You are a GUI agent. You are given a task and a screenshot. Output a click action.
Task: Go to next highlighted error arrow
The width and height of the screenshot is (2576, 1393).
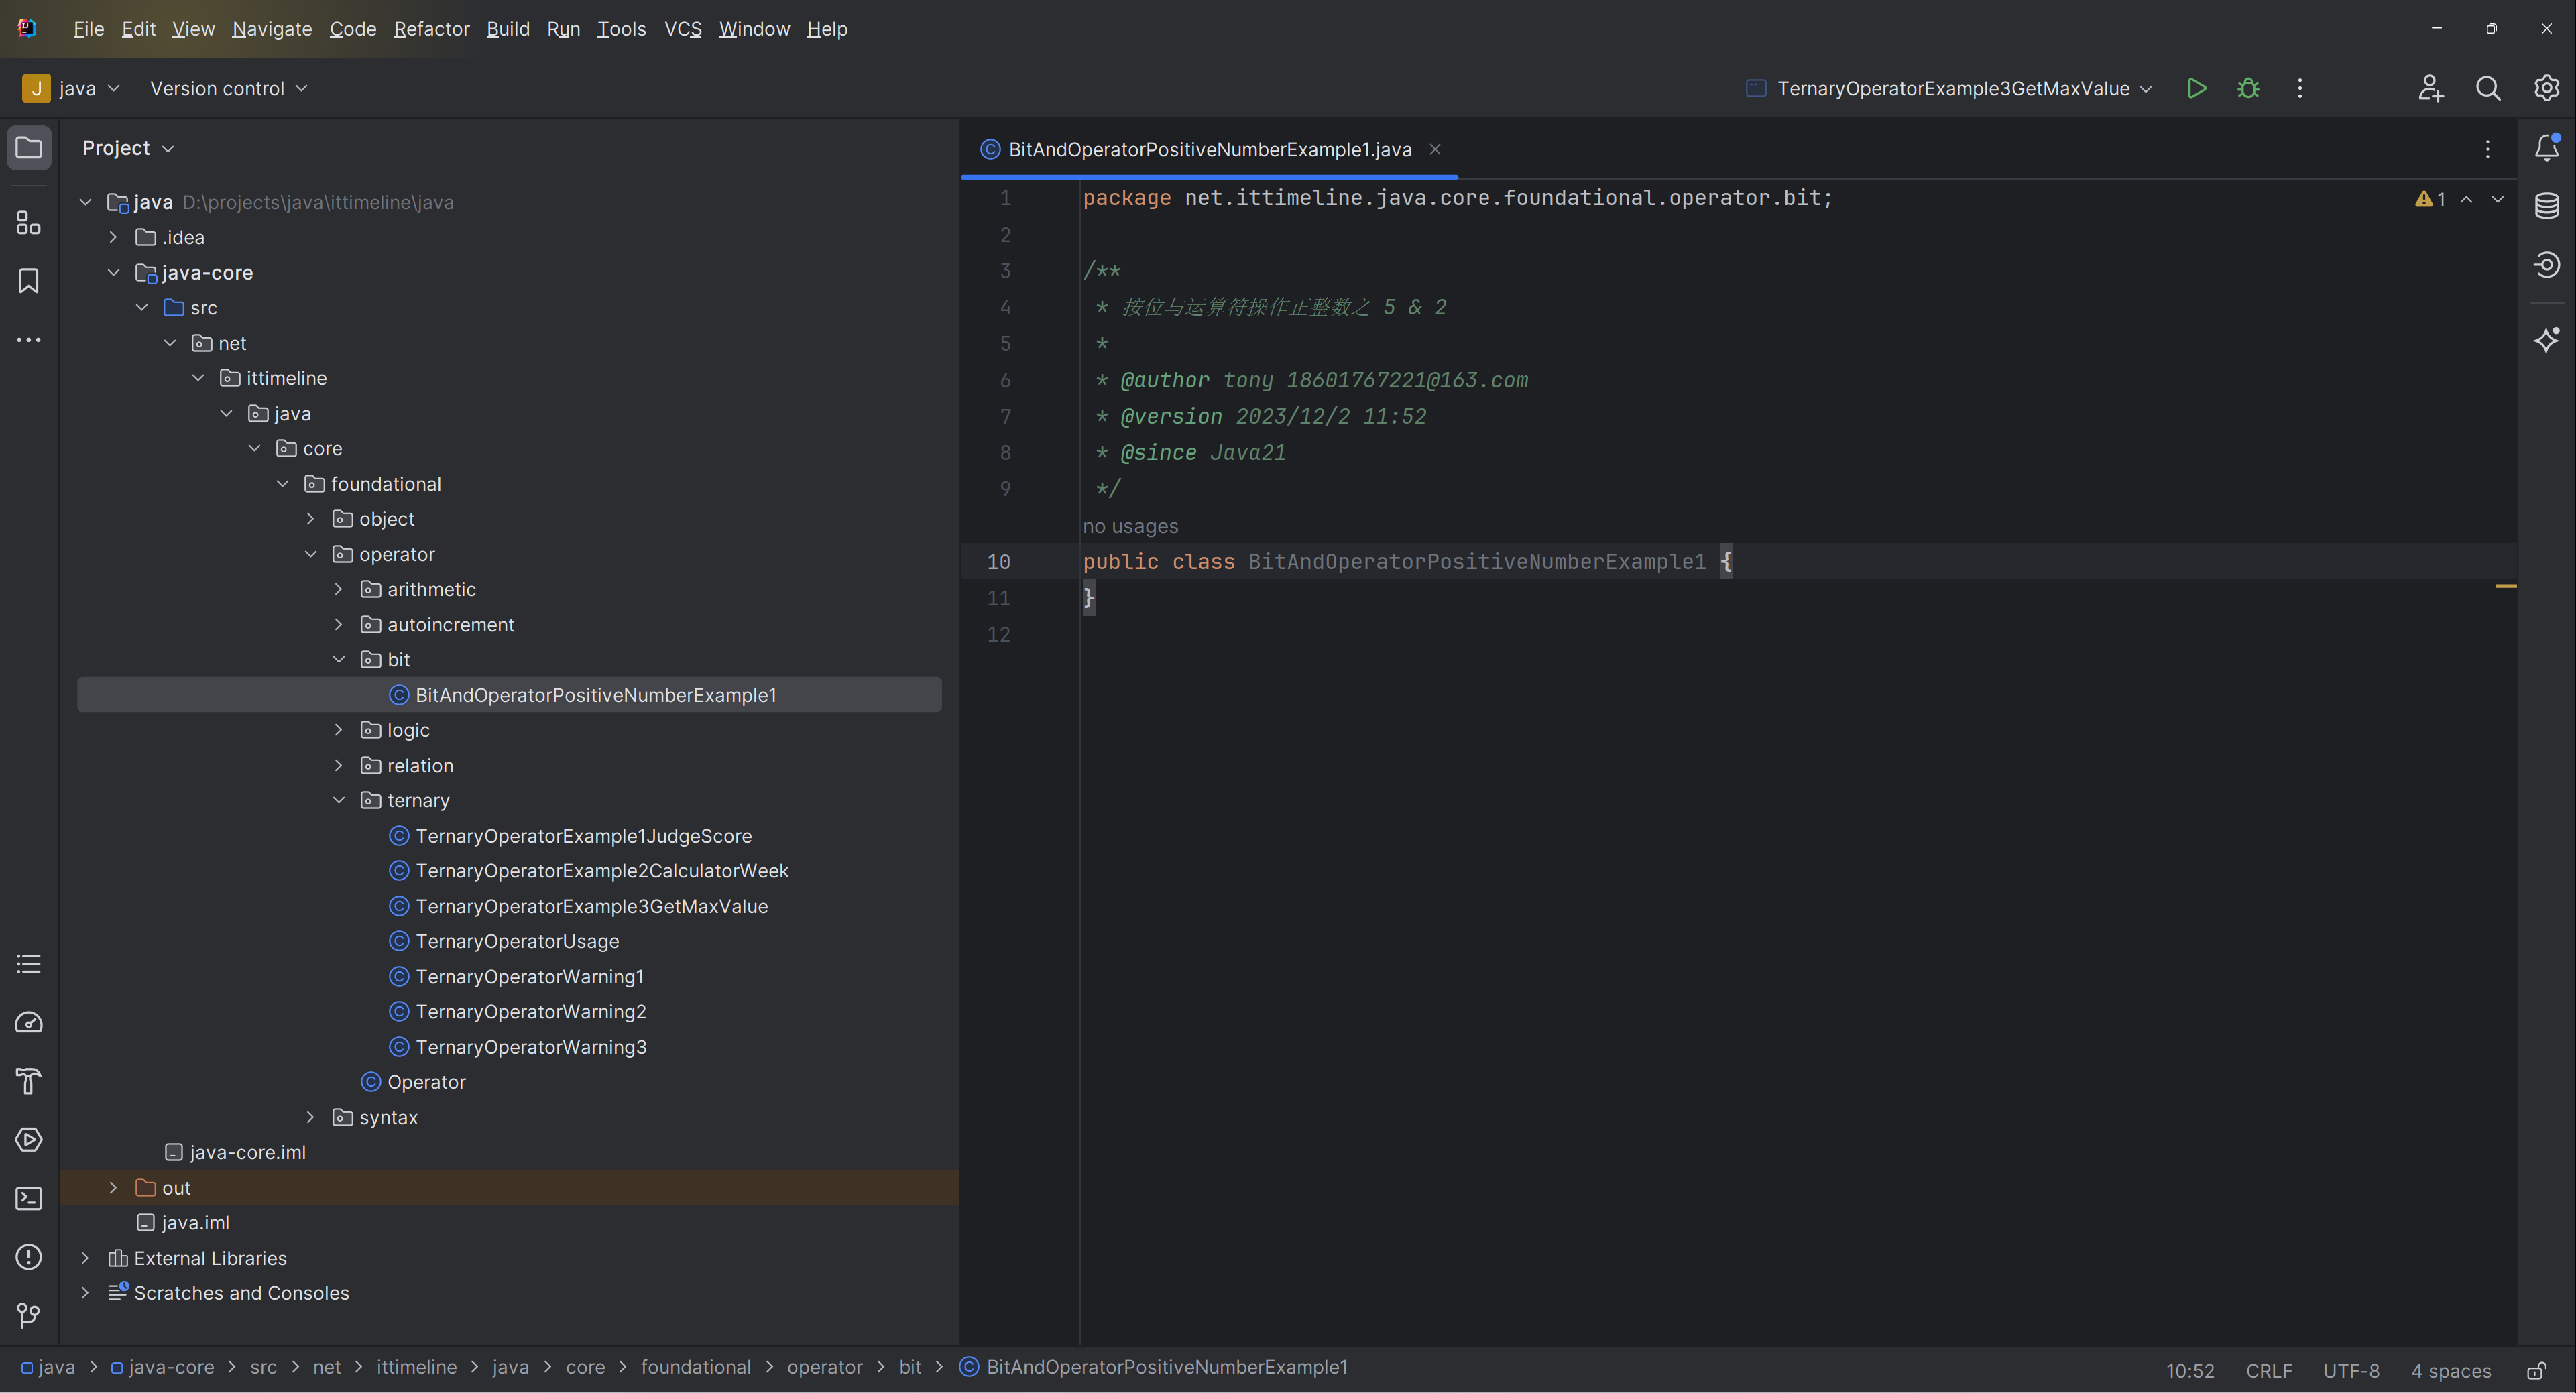click(2498, 199)
